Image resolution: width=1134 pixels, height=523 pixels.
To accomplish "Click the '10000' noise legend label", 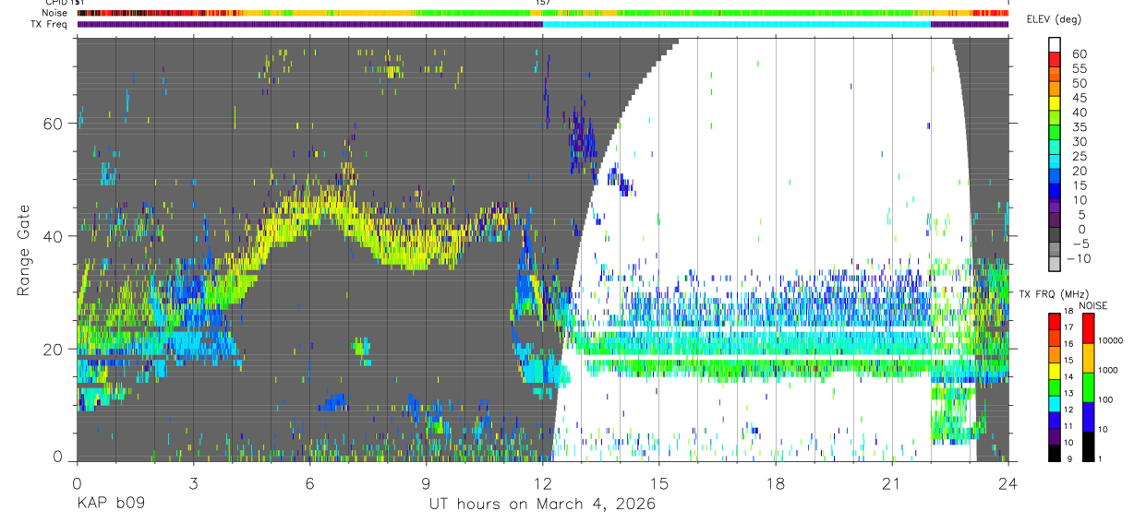I will [1113, 340].
